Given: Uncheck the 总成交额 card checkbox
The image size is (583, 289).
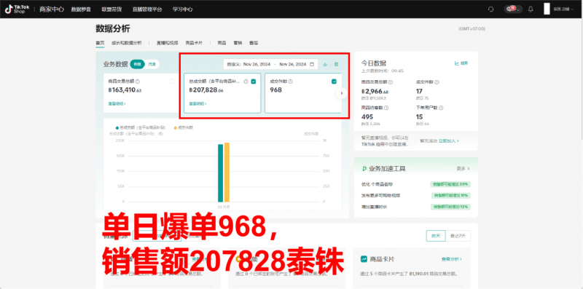Looking at the screenshot, I should click(x=253, y=82).
